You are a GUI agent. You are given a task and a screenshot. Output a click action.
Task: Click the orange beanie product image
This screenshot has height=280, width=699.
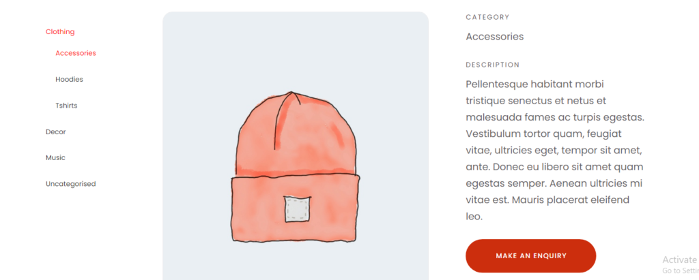[x=296, y=168]
